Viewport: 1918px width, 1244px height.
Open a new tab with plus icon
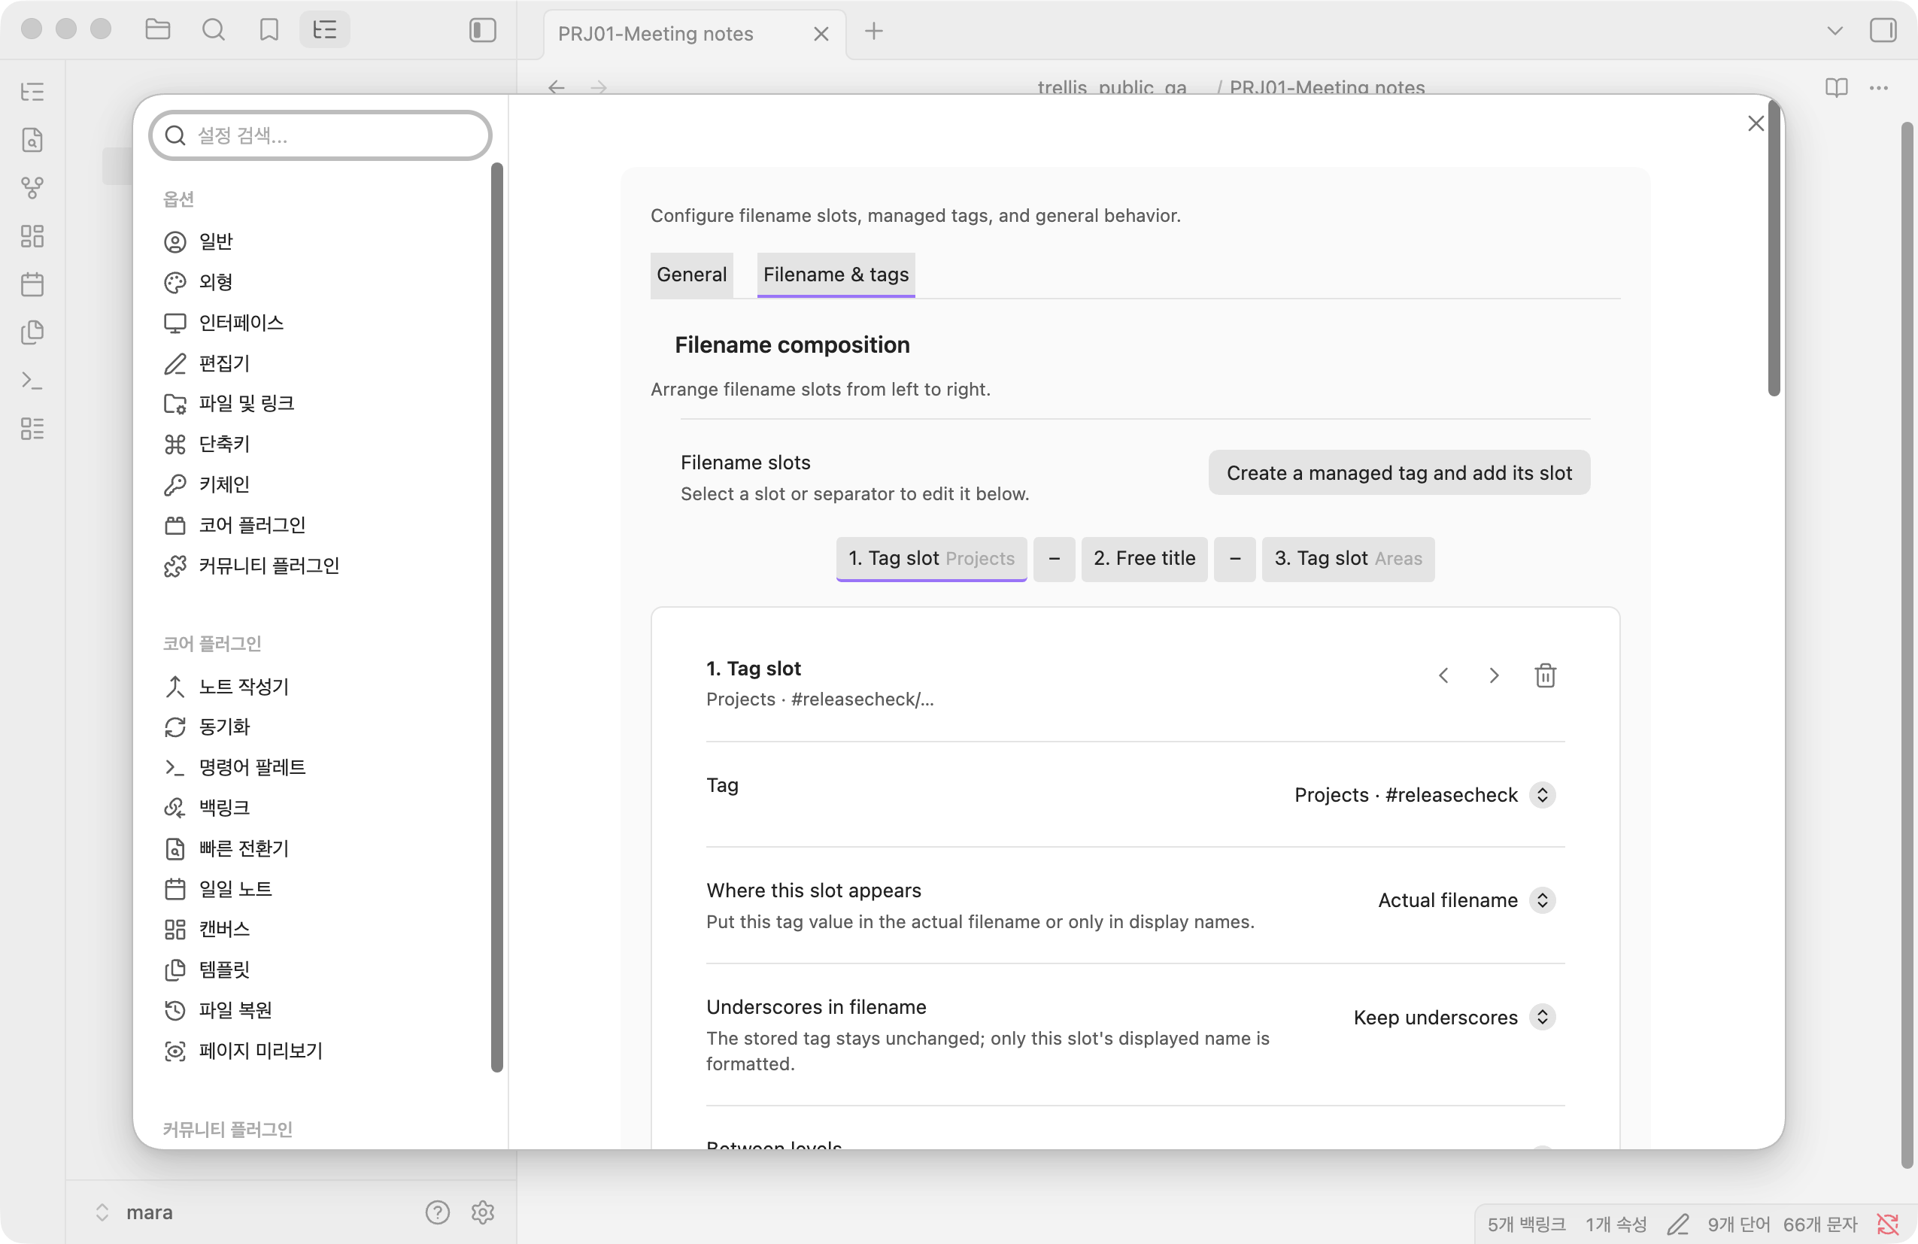coord(873,32)
